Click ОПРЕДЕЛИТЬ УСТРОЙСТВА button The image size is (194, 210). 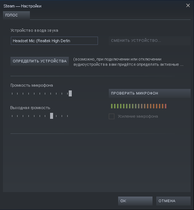coord(40,61)
